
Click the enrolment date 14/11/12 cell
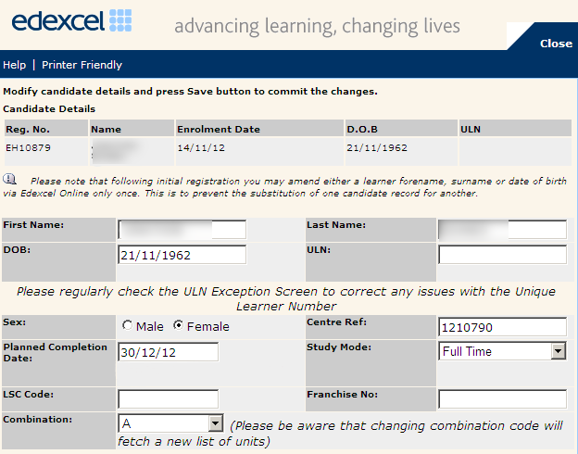tap(200, 146)
